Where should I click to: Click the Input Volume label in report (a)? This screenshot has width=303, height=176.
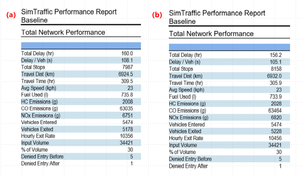[x=35, y=143]
